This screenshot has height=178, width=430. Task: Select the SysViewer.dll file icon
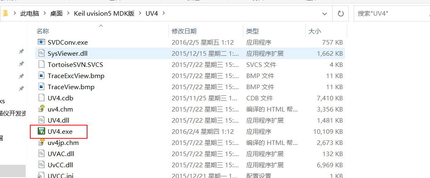(x=41, y=53)
